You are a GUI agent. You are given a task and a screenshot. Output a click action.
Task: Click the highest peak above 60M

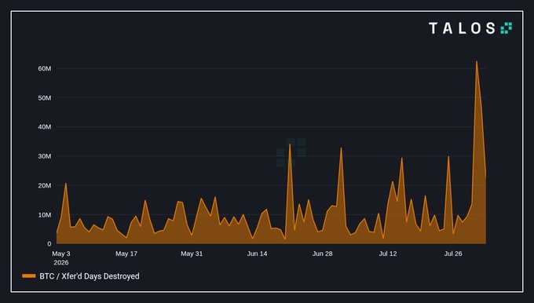pyautogui.click(x=477, y=62)
